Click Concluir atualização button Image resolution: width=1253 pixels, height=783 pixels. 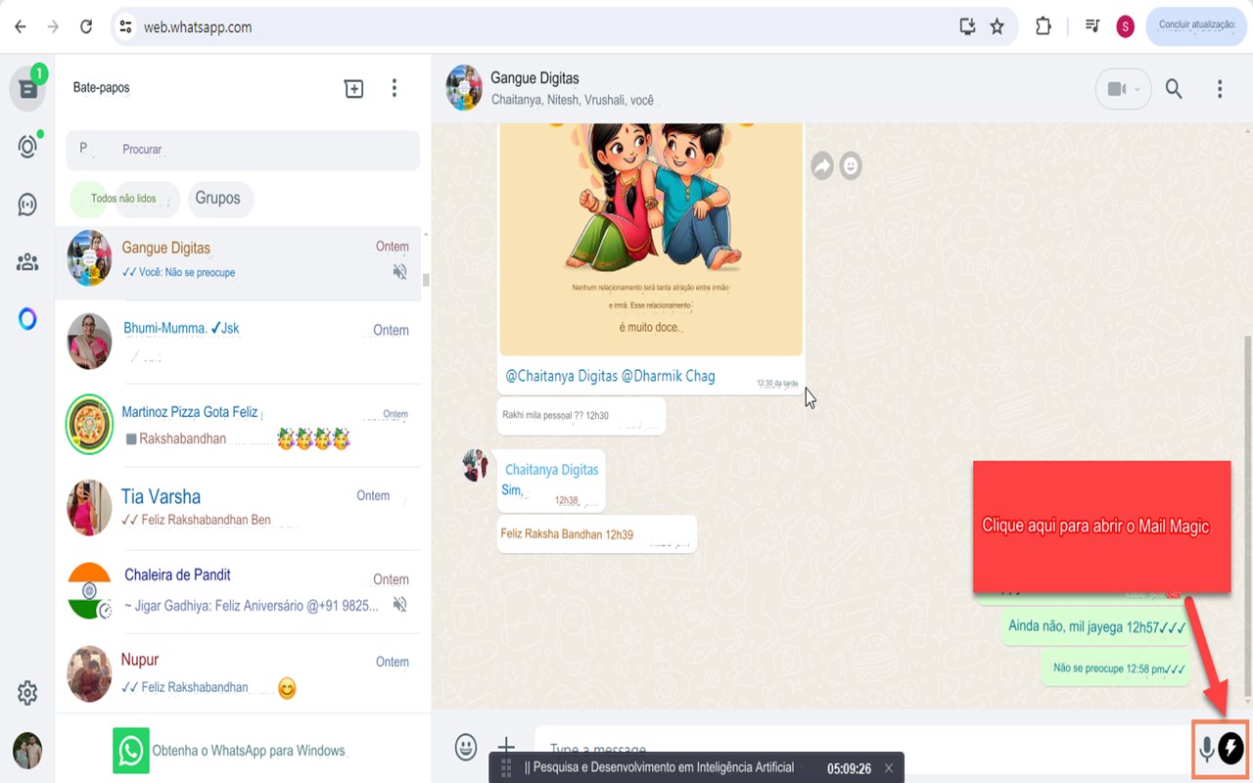1196,26
